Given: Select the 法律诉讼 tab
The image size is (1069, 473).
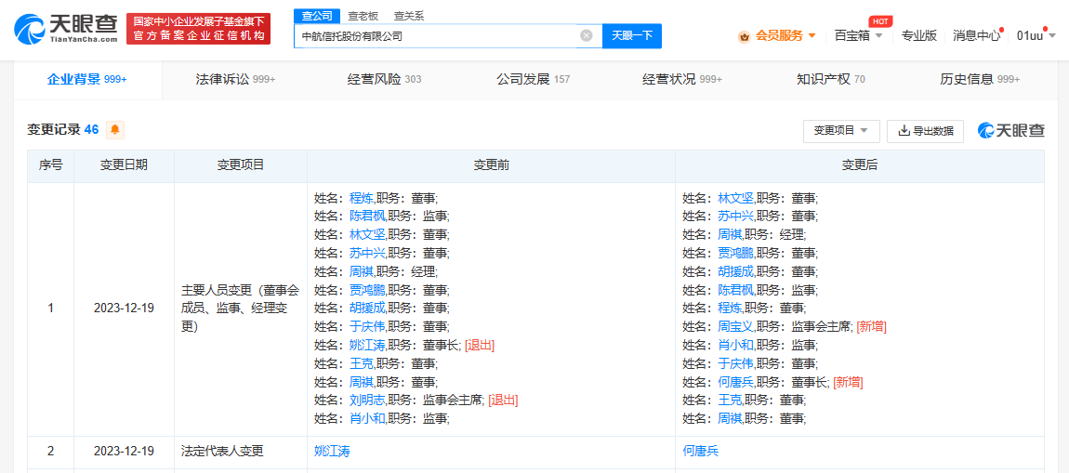Looking at the screenshot, I should pyautogui.click(x=236, y=79).
